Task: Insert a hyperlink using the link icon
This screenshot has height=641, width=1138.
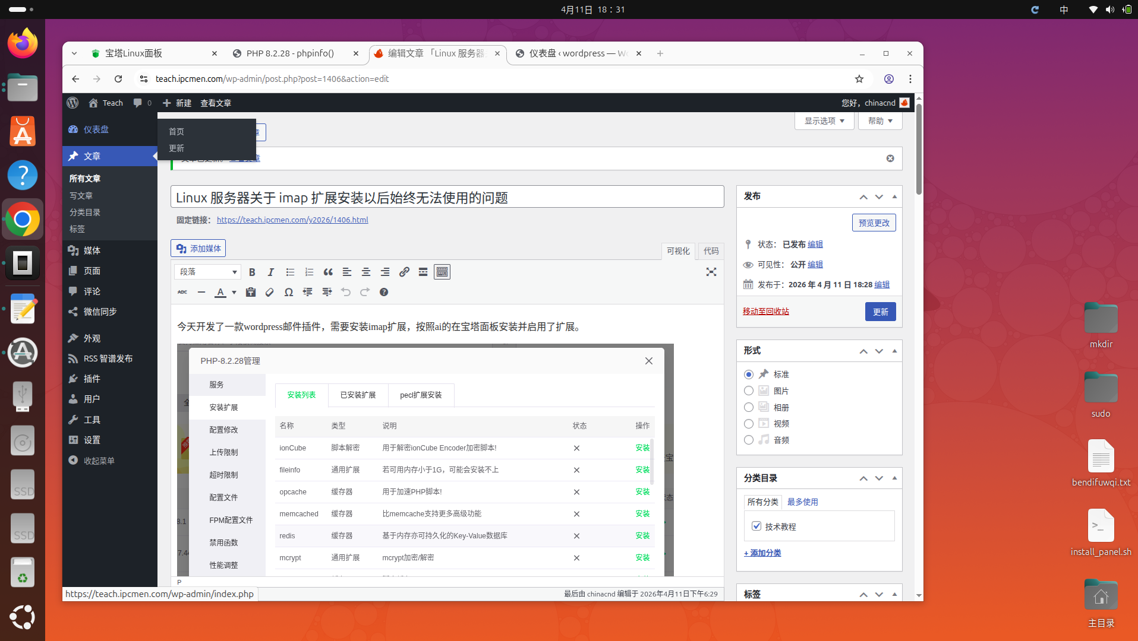Action: pyautogui.click(x=404, y=272)
